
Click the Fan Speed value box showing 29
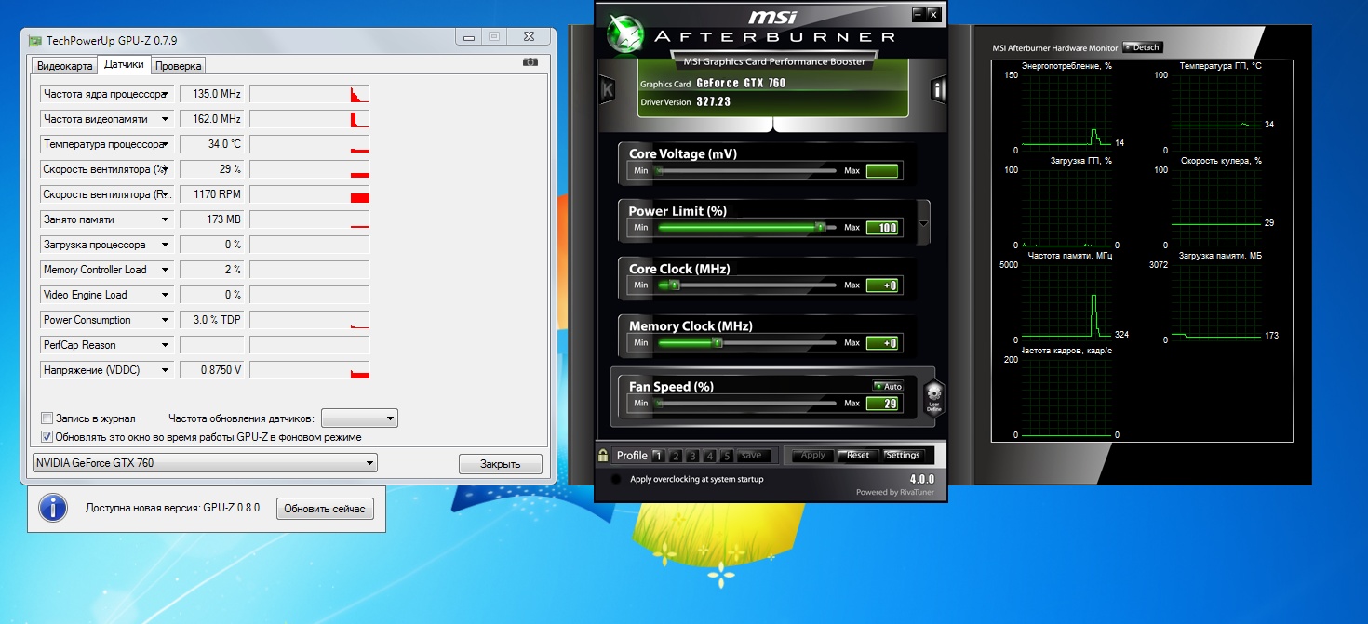[882, 404]
